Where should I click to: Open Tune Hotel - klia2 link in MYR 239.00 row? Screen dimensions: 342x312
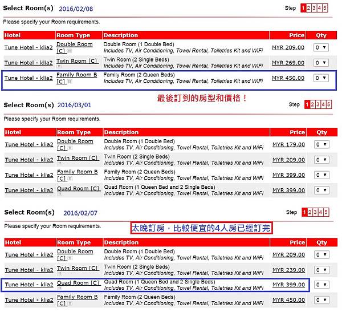29,270
